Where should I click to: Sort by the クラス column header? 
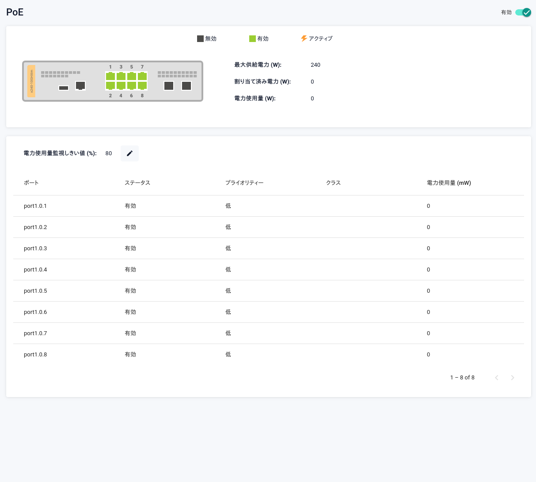click(x=333, y=183)
